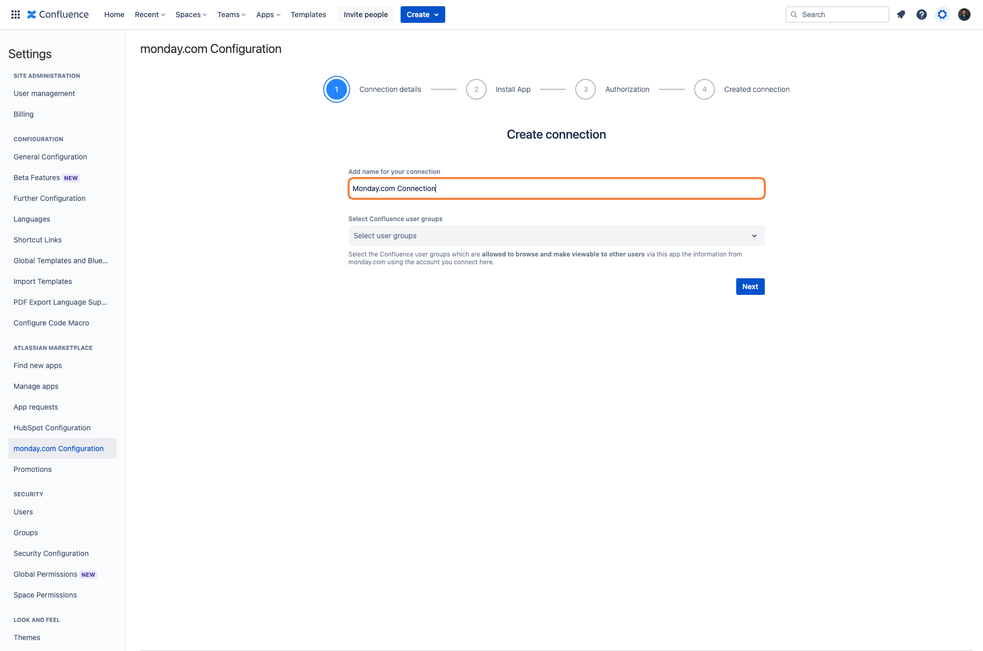Image resolution: width=983 pixels, height=651 pixels.
Task: Expand the Recent menu
Action: [150, 15]
